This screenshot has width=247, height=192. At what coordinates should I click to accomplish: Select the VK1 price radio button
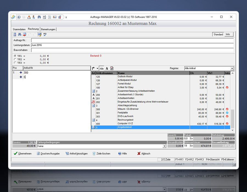click(15, 56)
